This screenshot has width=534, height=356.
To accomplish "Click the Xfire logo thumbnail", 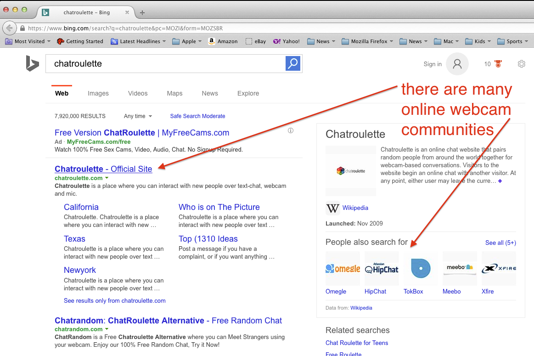I will (x=499, y=268).
